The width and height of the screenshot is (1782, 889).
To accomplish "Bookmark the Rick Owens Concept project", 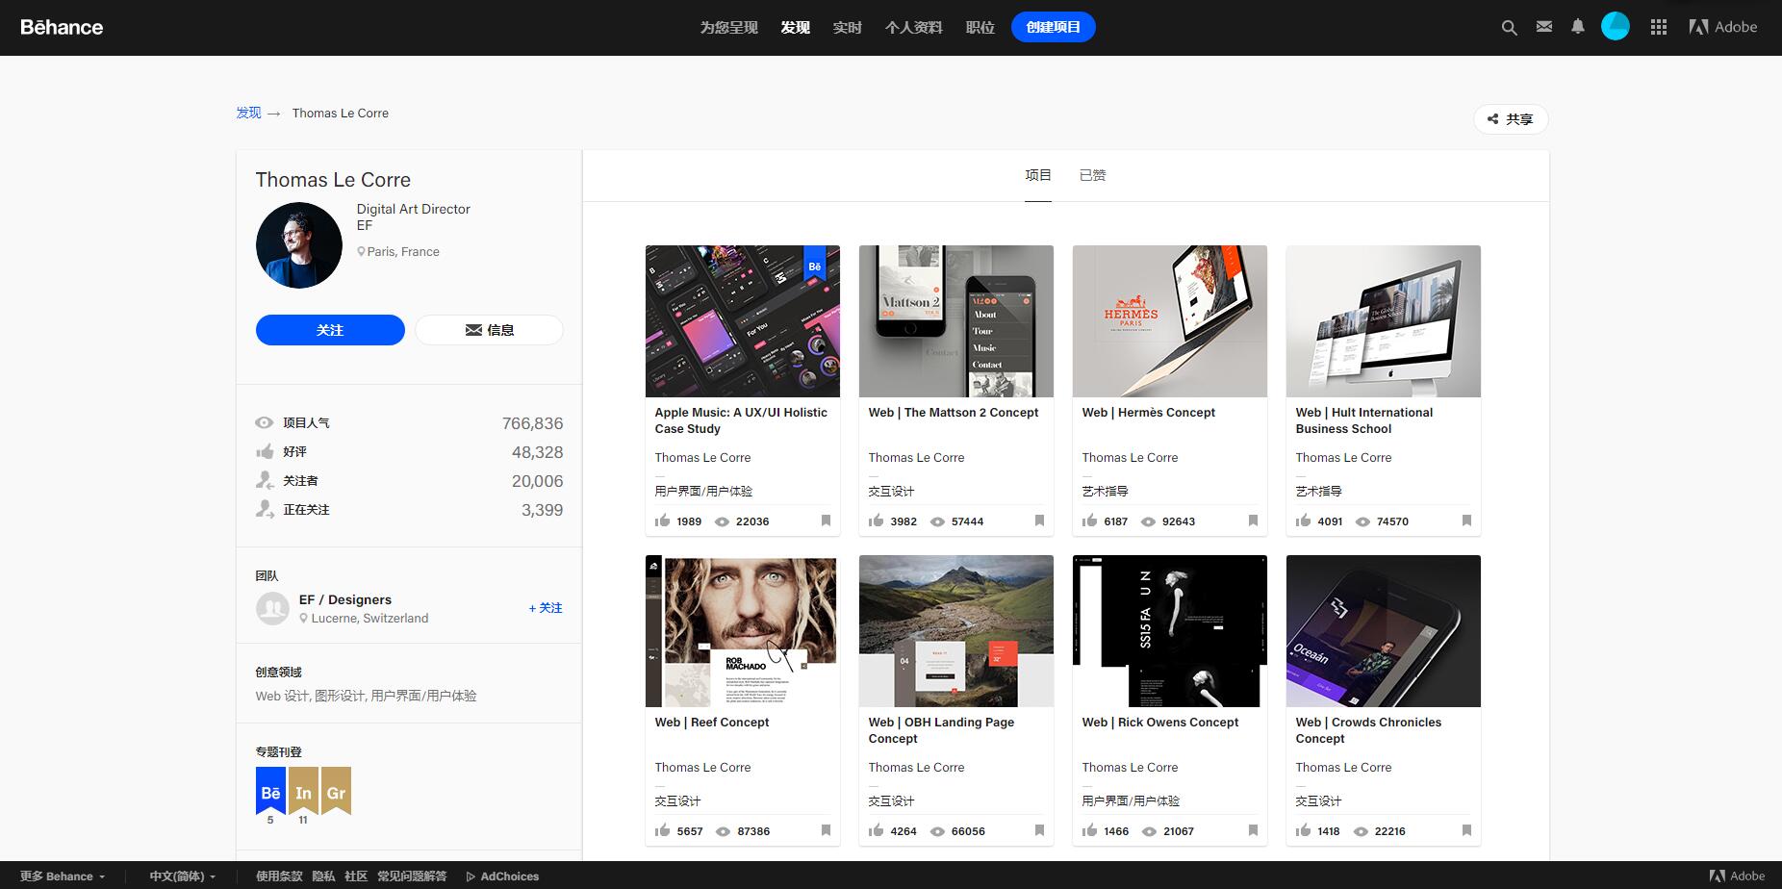I will (1253, 830).
